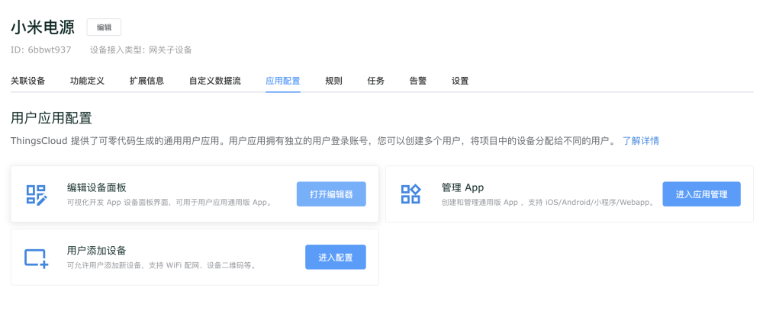Click the 设备接入类型: 网关子设备 text
This screenshot has width=763, height=317.
point(141,50)
